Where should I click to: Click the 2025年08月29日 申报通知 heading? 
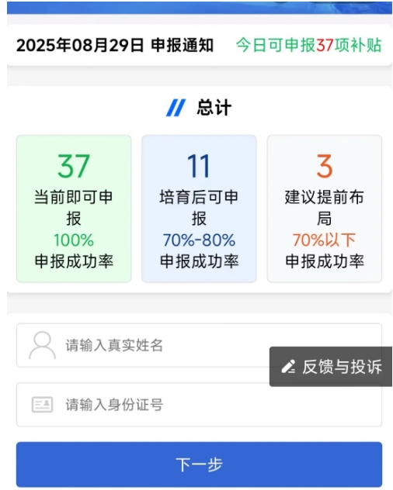click(x=115, y=45)
